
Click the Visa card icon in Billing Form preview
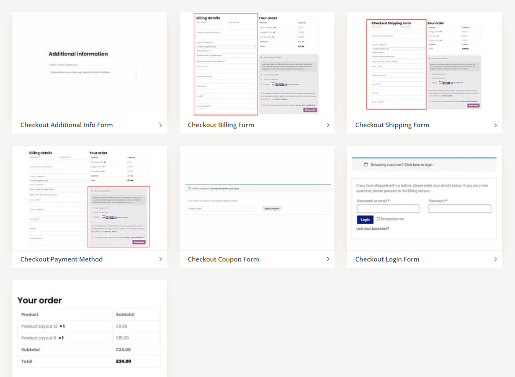click(273, 85)
